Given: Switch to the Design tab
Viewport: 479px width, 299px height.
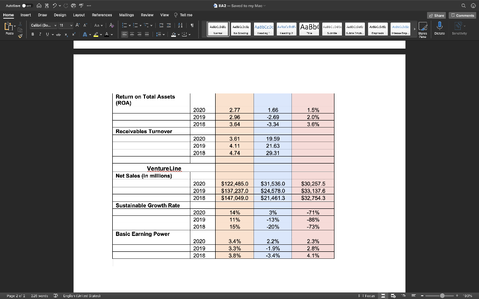Looking at the screenshot, I should (x=60, y=15).
